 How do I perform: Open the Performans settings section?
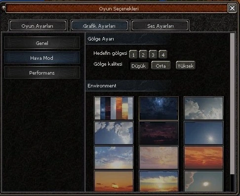click(x=42, y=73)
